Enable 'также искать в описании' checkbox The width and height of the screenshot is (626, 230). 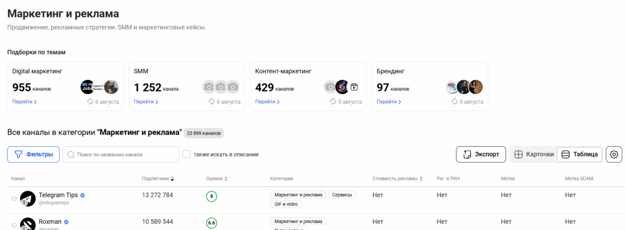point(186,154)
